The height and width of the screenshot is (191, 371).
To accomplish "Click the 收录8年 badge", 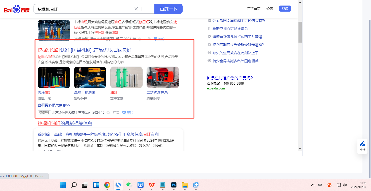I will 45,112.
